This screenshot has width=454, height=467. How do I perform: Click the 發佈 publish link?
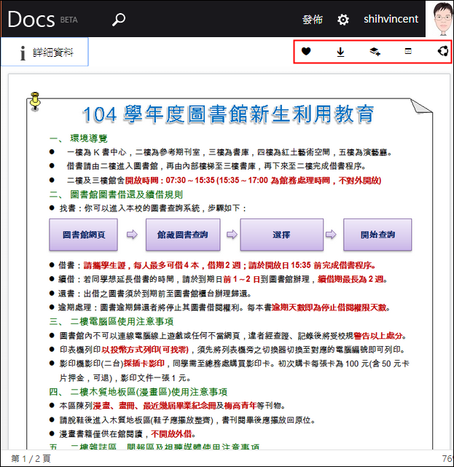312,20
